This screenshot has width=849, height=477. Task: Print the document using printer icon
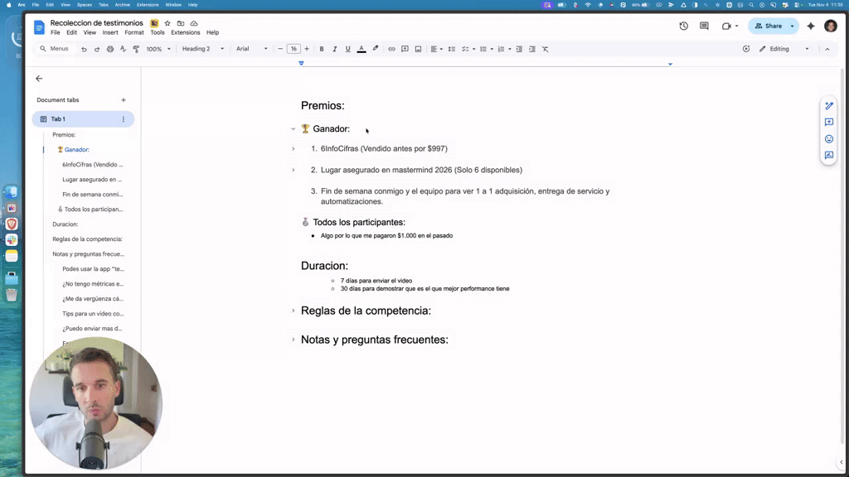(110, 49)
